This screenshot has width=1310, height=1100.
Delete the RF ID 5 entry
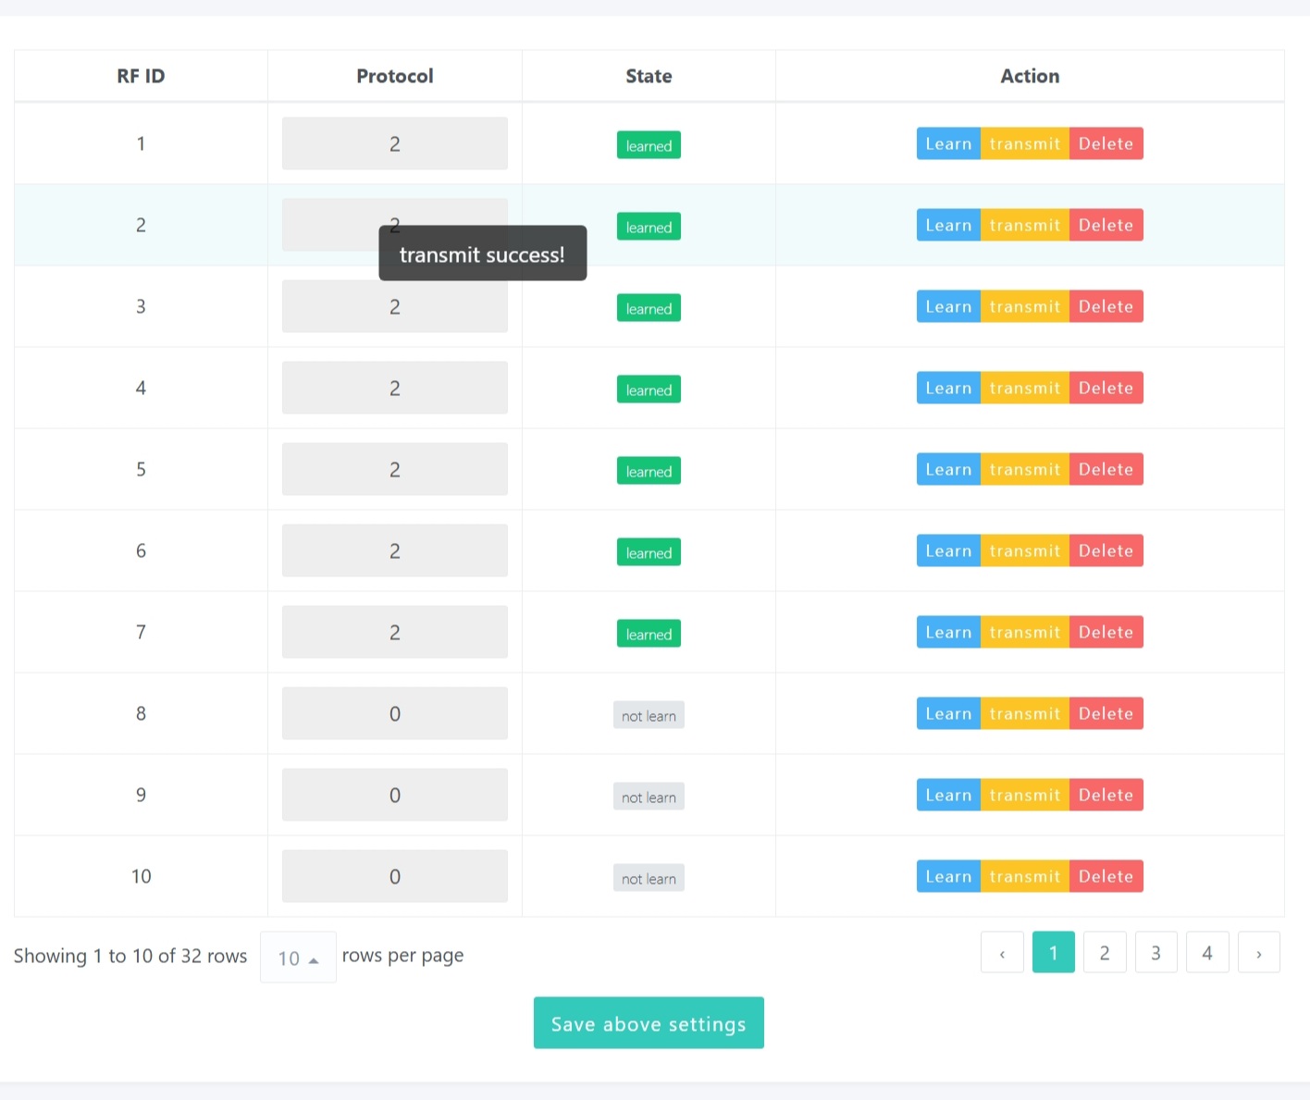pyautogui.click(x=1106, y=469)
